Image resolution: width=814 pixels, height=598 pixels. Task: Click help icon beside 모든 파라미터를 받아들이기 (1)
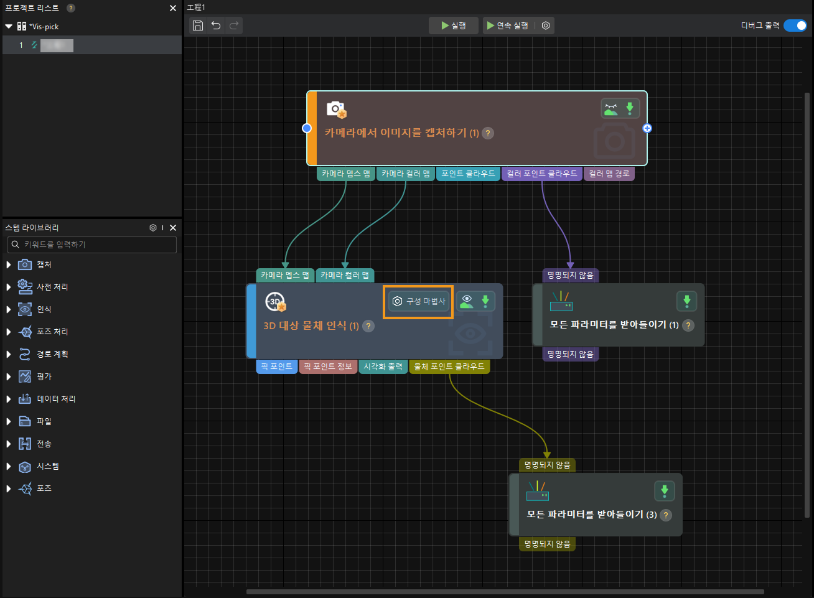coord(688,325)
